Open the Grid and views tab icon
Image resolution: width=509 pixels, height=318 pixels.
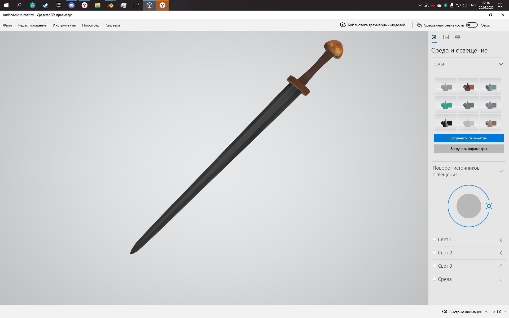tap(458, 37)
